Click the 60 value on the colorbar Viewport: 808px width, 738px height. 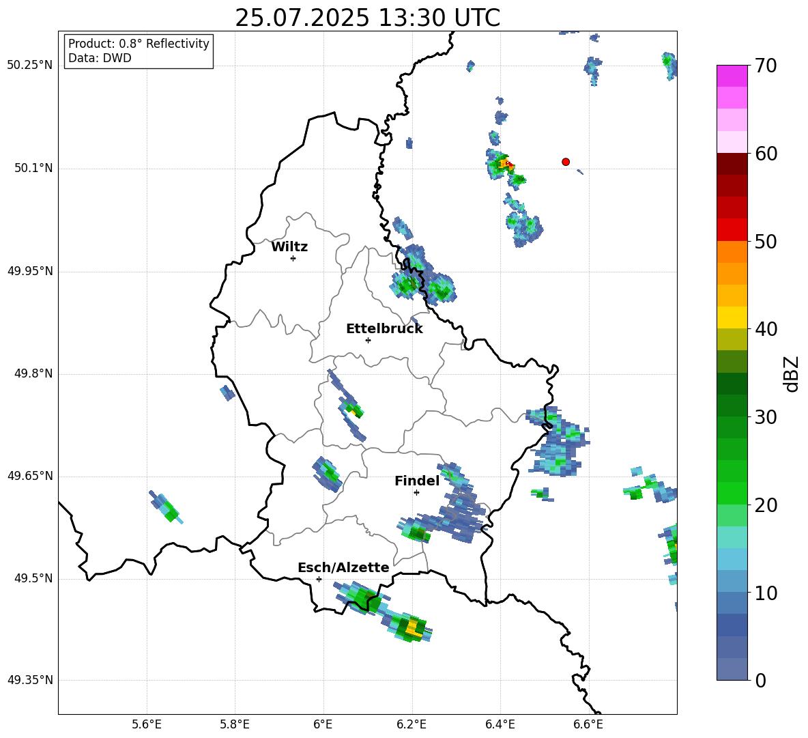point(766,154)
